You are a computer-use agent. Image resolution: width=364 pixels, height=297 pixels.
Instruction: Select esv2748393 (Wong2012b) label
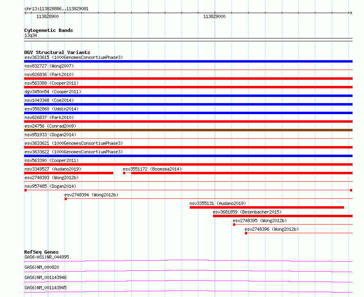pos(52,178)
